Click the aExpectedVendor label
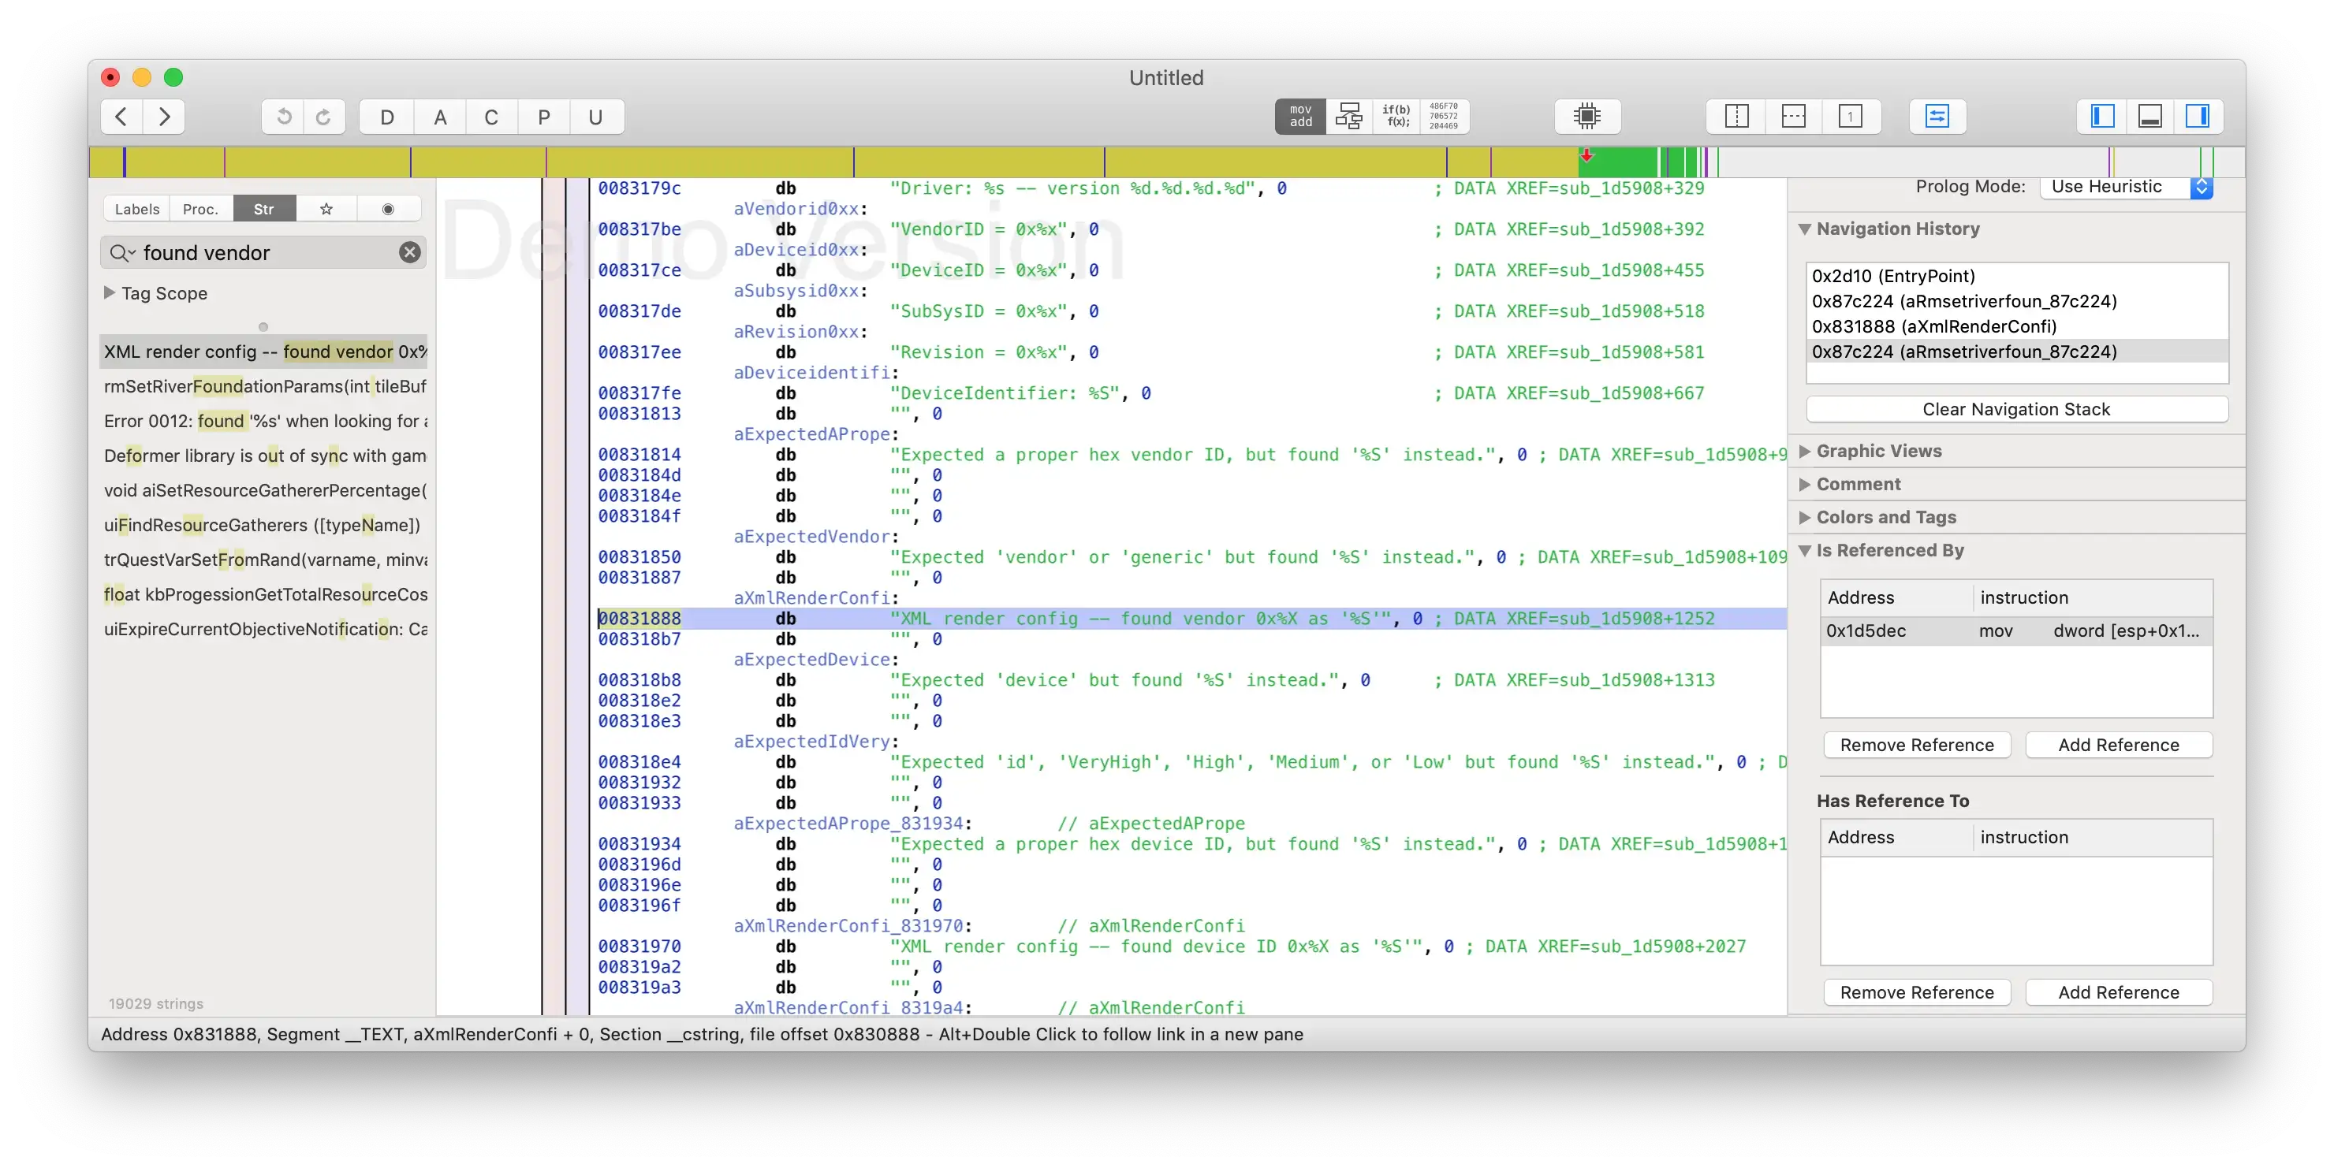Viewport: 2334px width, 1168px height. [812, 537]
